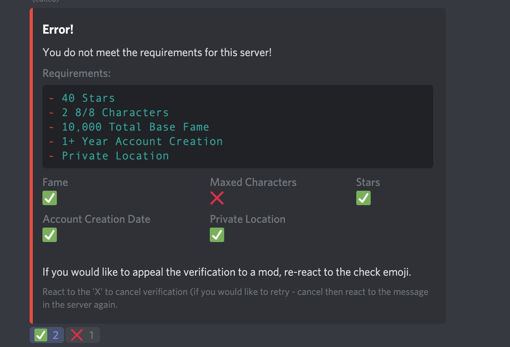Image resolution: width=510 pixels, height=347 pixels.
Task: Click the appeal verification instruction text
Action: (x=227, y=272)
